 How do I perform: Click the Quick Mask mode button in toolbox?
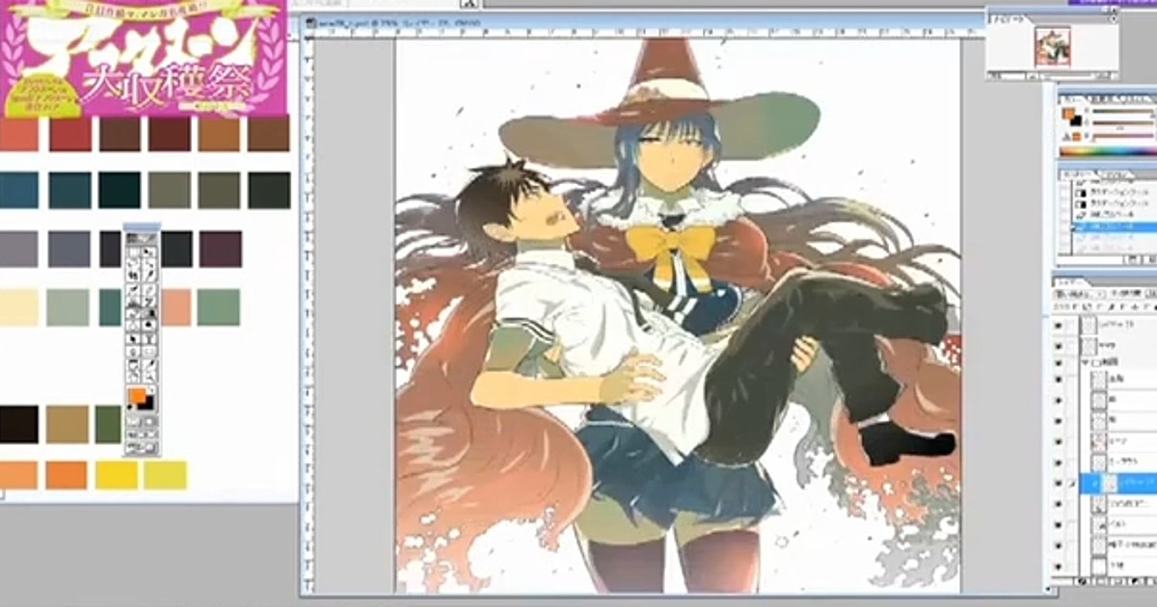149,420
